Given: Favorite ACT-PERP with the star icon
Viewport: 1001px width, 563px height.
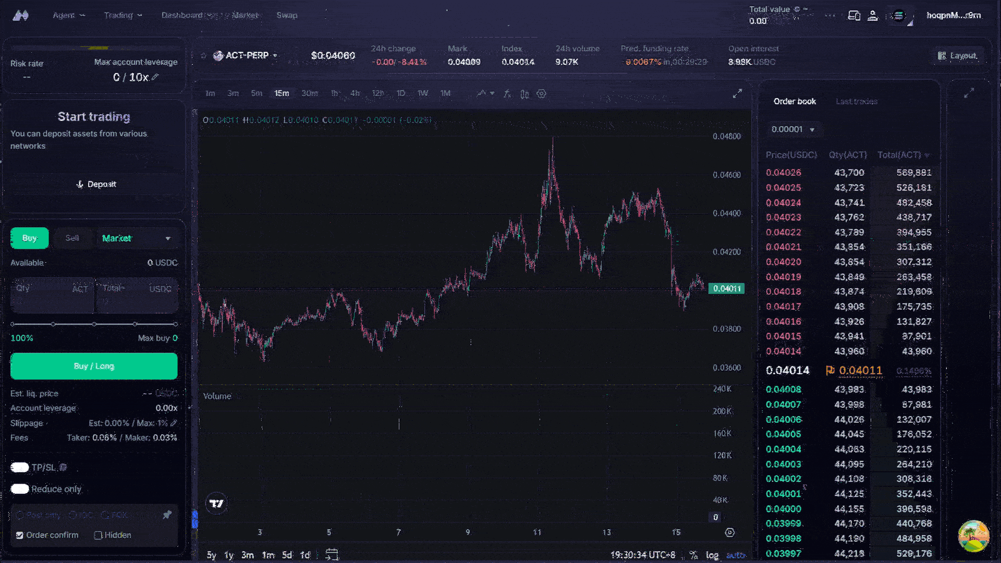Looking at the screenshot, I should [x=204, y=56].
